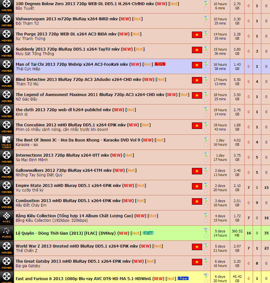
Task: Click the "17 hours 13 mins" age cell
Action: [220, 82]
